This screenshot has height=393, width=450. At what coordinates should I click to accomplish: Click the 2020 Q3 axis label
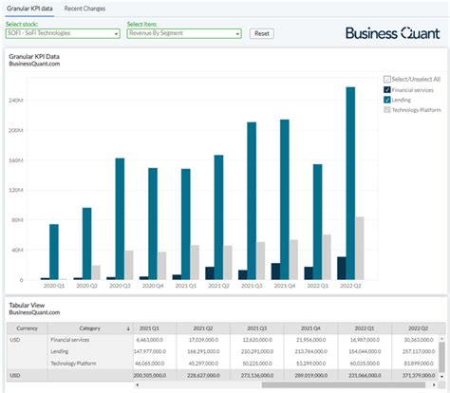coord(120,286)
